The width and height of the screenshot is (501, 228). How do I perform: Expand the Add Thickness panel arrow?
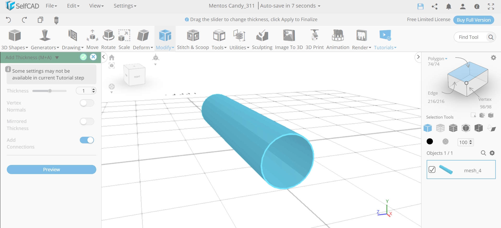point(57,58)
